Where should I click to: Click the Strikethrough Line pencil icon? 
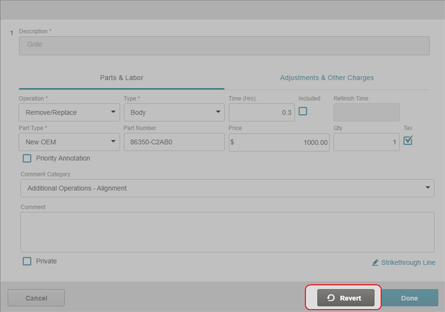coord(375,263)
